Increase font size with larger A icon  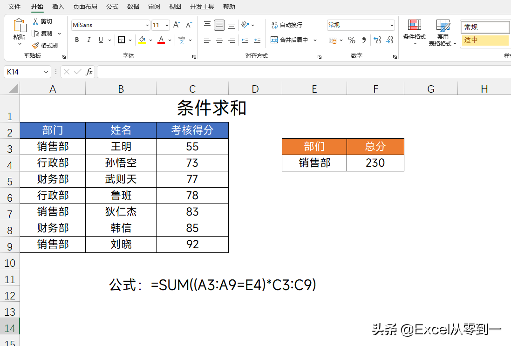click(x=177, y=25)
